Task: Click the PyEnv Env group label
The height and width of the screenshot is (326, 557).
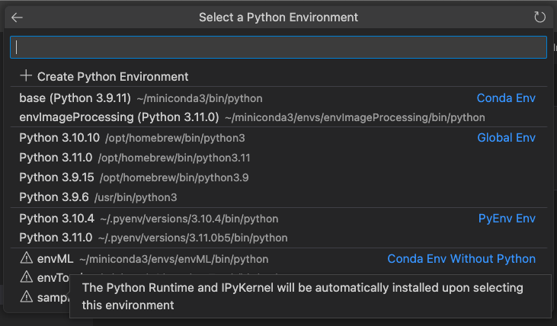Action: pyautogui.click(x=507, y=219)
